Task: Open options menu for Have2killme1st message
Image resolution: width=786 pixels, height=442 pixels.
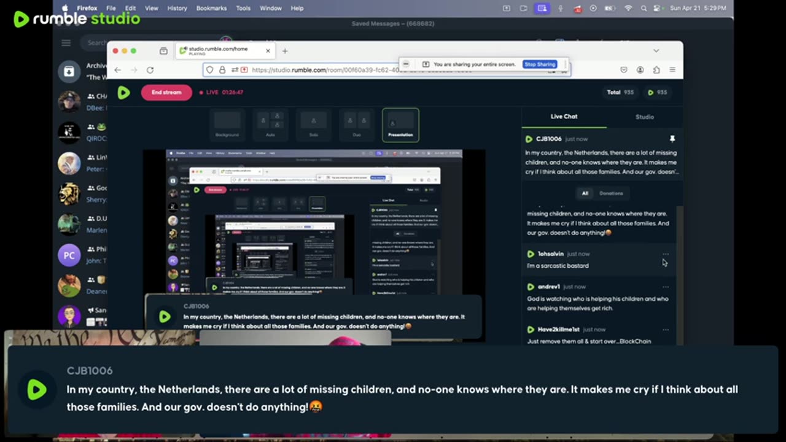Action: [x=666, y=330]
